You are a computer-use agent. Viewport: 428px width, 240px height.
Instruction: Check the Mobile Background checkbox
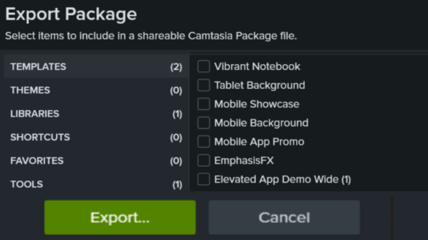[204, 123]
